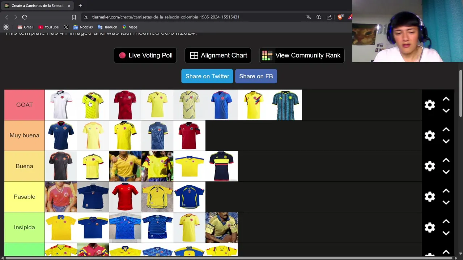Click the translate page icon in address bar
This screenshot has width=463, height=260.
click(309, 17)
